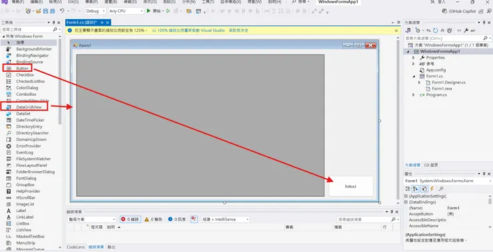Toggle auto-hide pin on Solution Explorer panel

point(484,23)
